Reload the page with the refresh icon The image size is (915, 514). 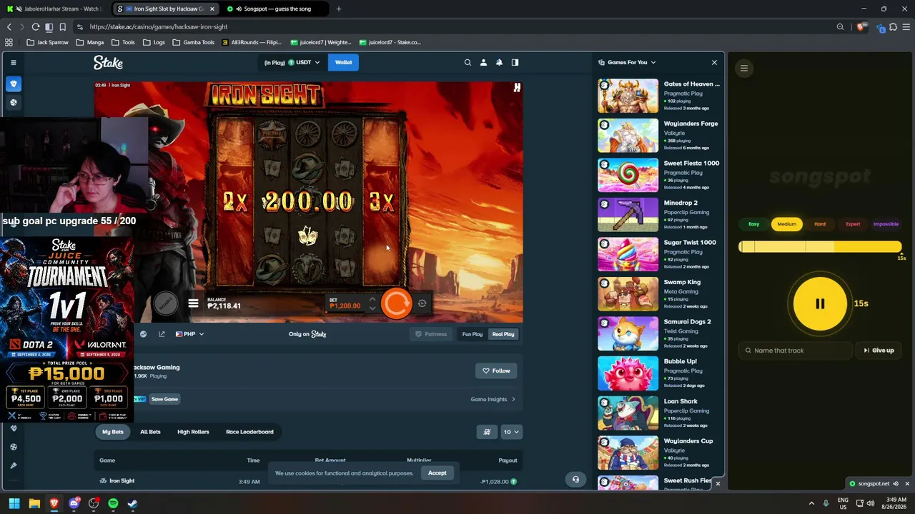[35, 27]
